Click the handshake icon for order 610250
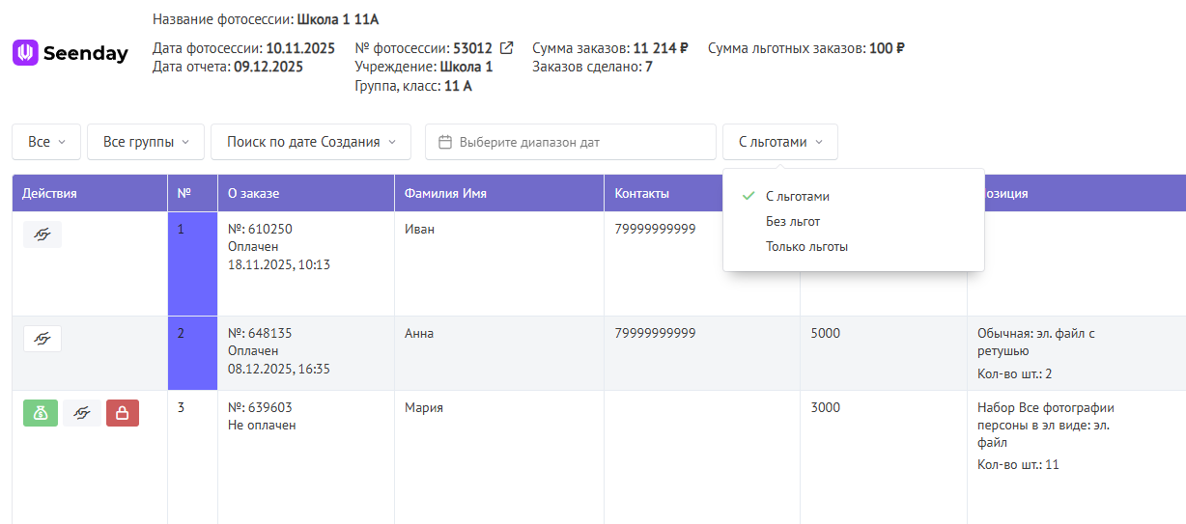 pyautogui.click(x=42, y=234)
